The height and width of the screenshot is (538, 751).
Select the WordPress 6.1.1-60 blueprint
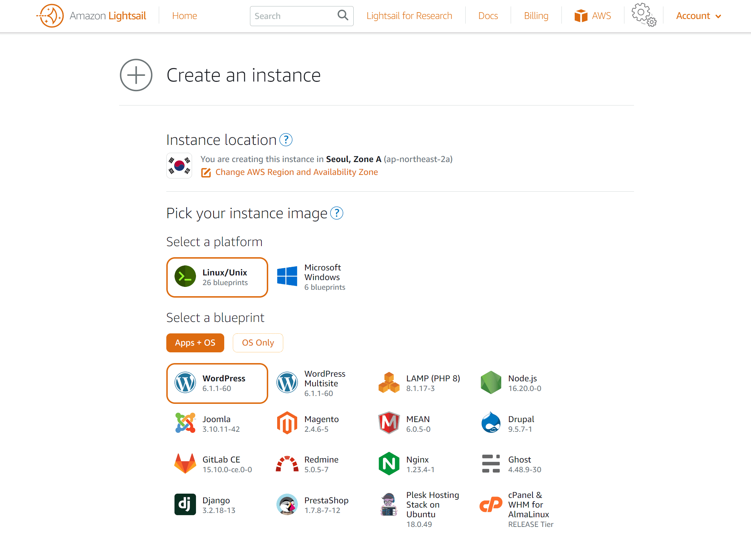click(217, 383)
